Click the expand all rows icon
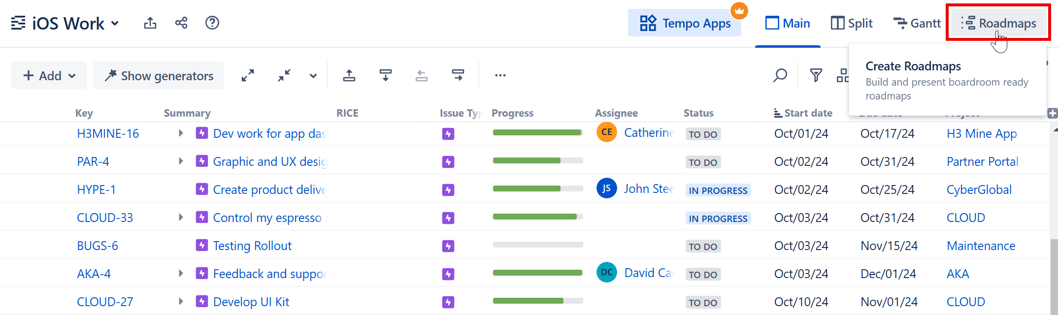This screenshot has width=1058, height=315. 248,76
